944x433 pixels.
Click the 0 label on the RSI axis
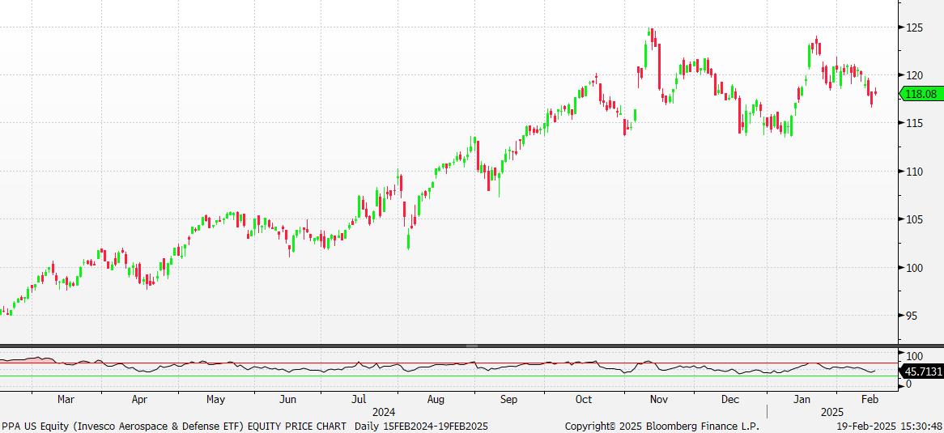pyautogui.click(x=908, y=384)
